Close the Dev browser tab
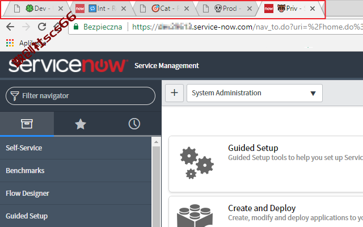Screen dimensions: 363x227 click(61, 9)
